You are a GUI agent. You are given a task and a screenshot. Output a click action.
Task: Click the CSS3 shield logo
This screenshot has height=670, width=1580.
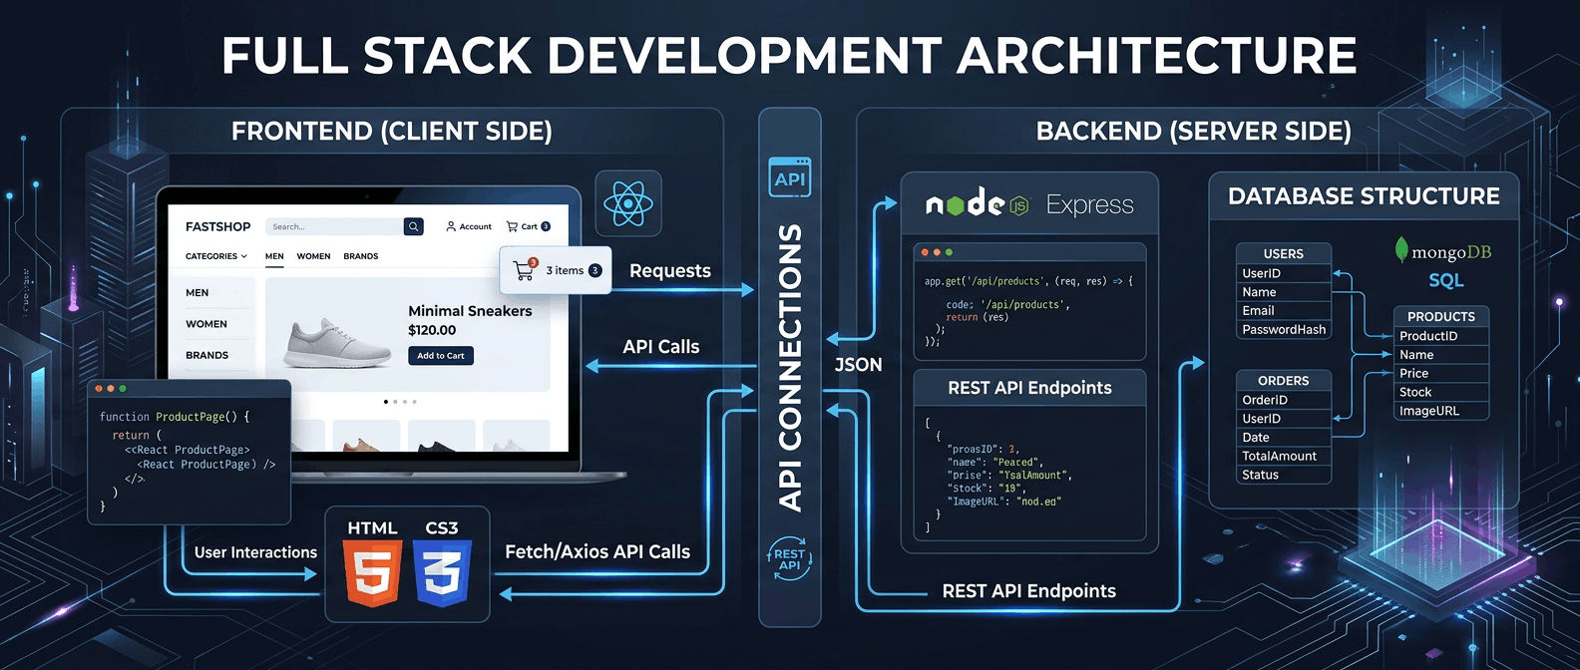(x=442, y=572)
